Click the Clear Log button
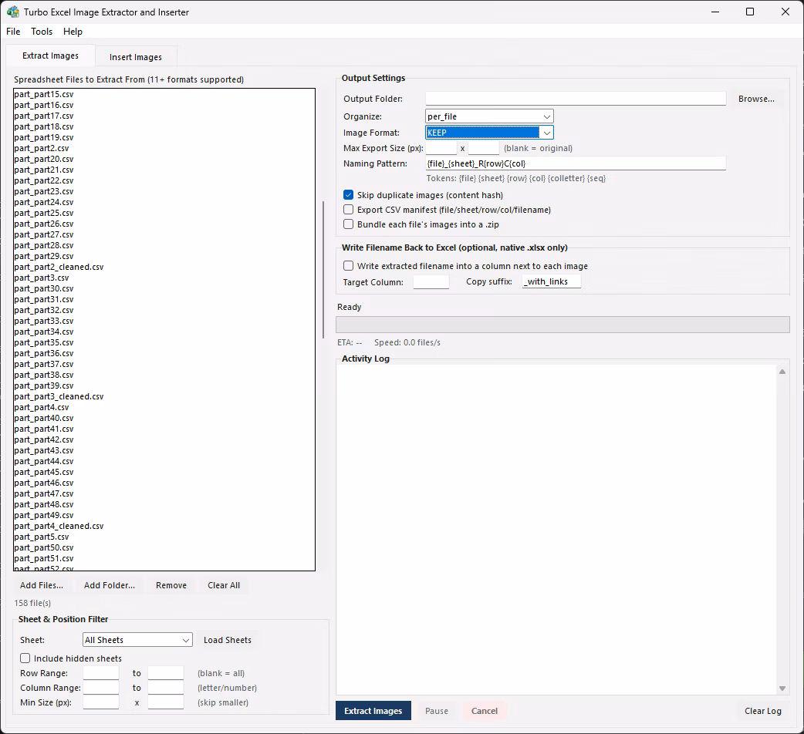 pyautogui.click(x=762, y=710)
